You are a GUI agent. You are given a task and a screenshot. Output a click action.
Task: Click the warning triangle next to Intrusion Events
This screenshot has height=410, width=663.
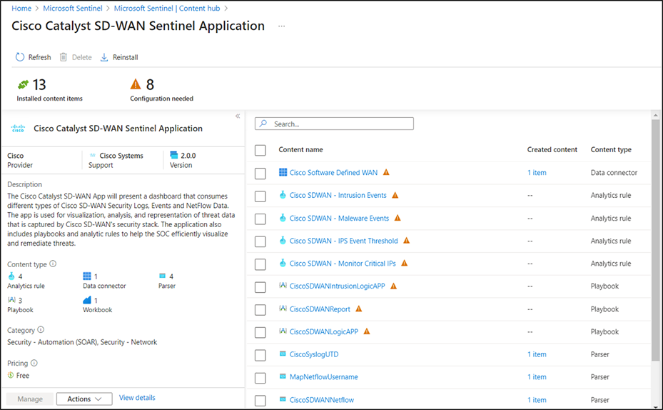pyautogui.click(x=395, y=195)
